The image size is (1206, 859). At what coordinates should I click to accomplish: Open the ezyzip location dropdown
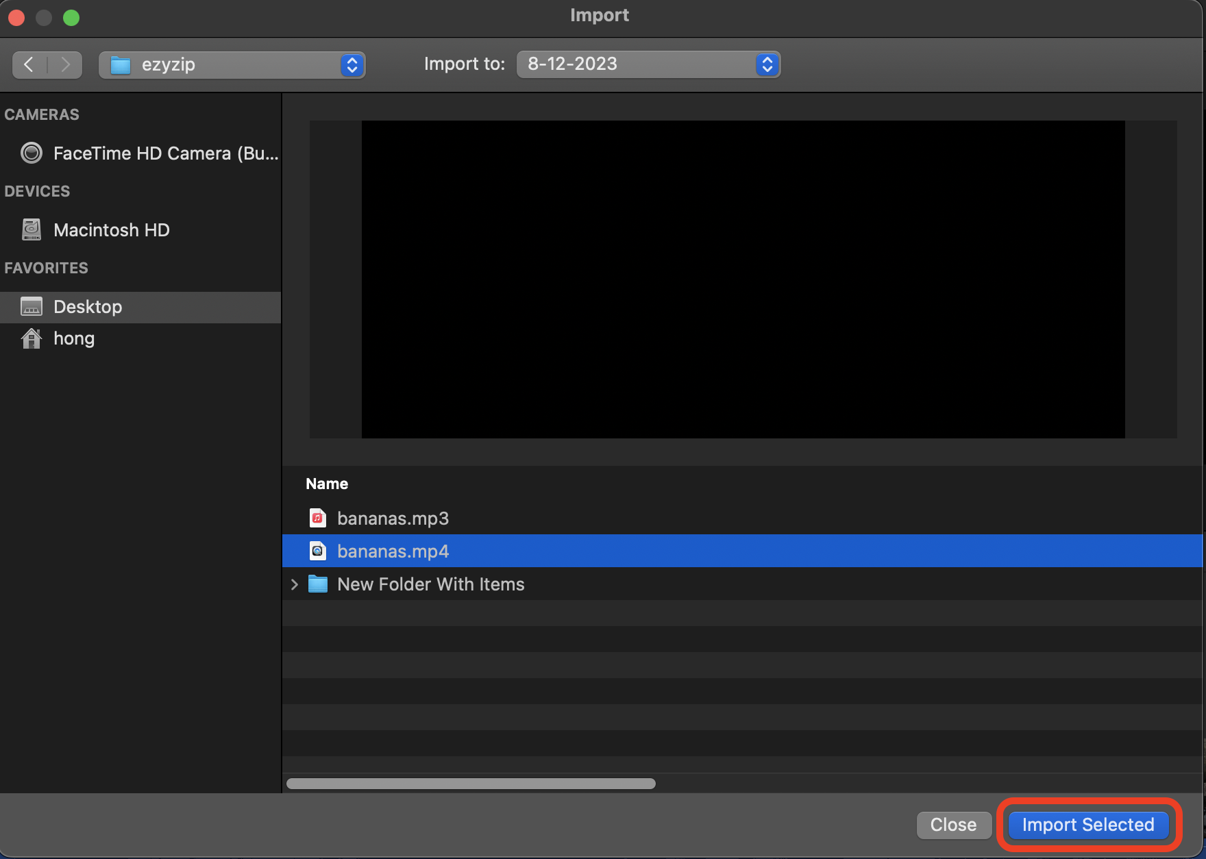351,64
